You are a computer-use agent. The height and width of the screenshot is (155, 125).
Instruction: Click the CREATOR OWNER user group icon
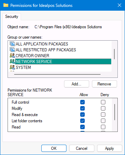point(12,55)
